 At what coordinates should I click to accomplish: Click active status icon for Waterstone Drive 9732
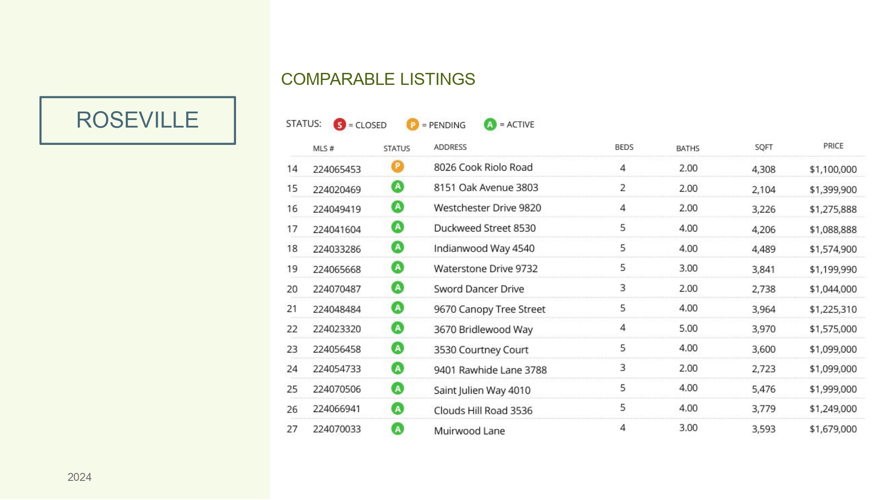click(397, 268)
